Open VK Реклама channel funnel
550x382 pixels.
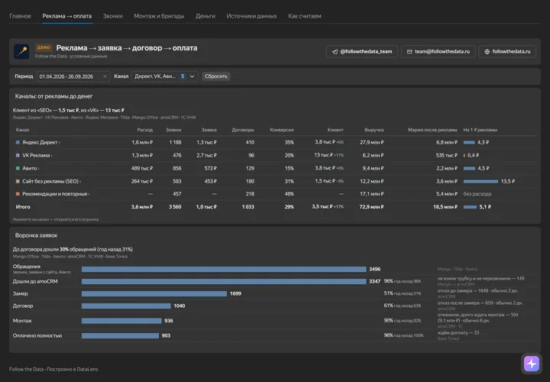click(x=37, y=155)
